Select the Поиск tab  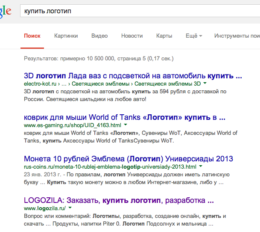[32, 36]
